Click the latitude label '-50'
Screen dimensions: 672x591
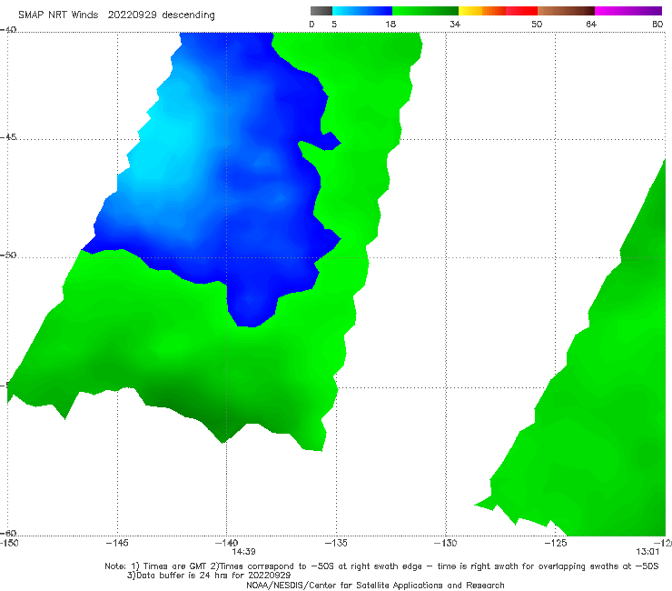point(8,255)
